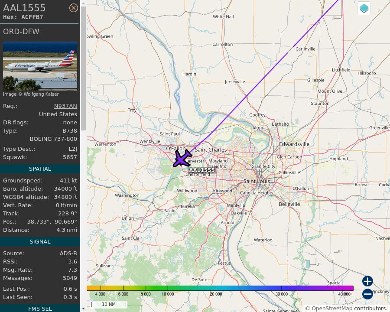Click the FMS SEL section header
The image size is (390, 312).
coord(40,309)
